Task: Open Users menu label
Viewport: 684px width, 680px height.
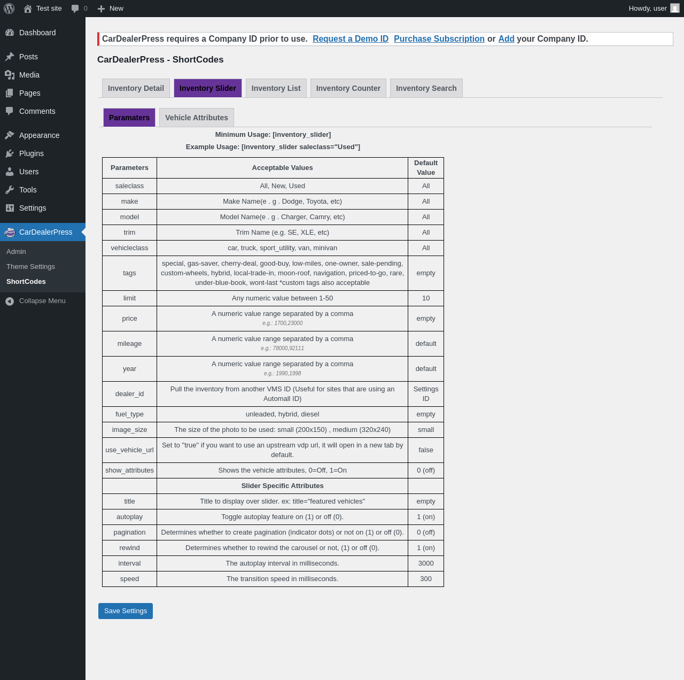Action: click(x=29, y=172)
